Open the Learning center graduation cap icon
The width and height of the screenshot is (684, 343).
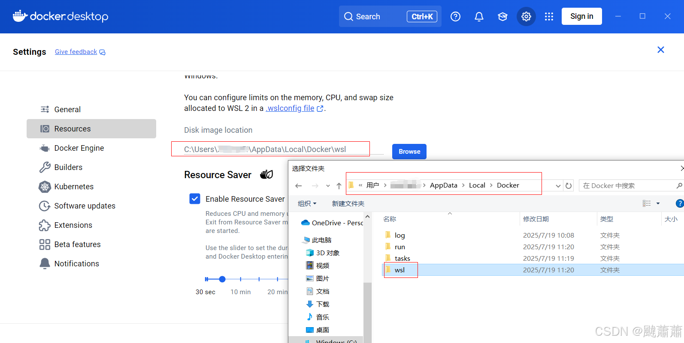(502, 17)
